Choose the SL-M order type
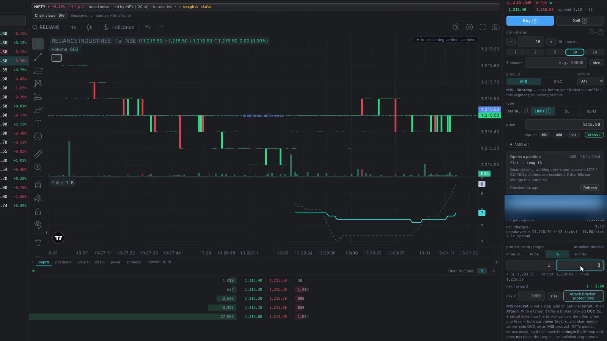The image size is (607, 341). [591, 111]
